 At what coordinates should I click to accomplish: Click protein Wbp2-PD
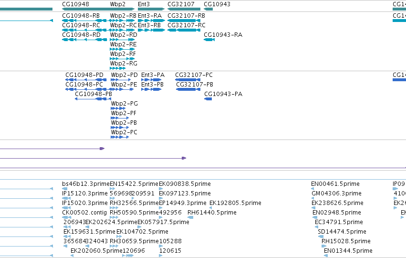[125, 75]
